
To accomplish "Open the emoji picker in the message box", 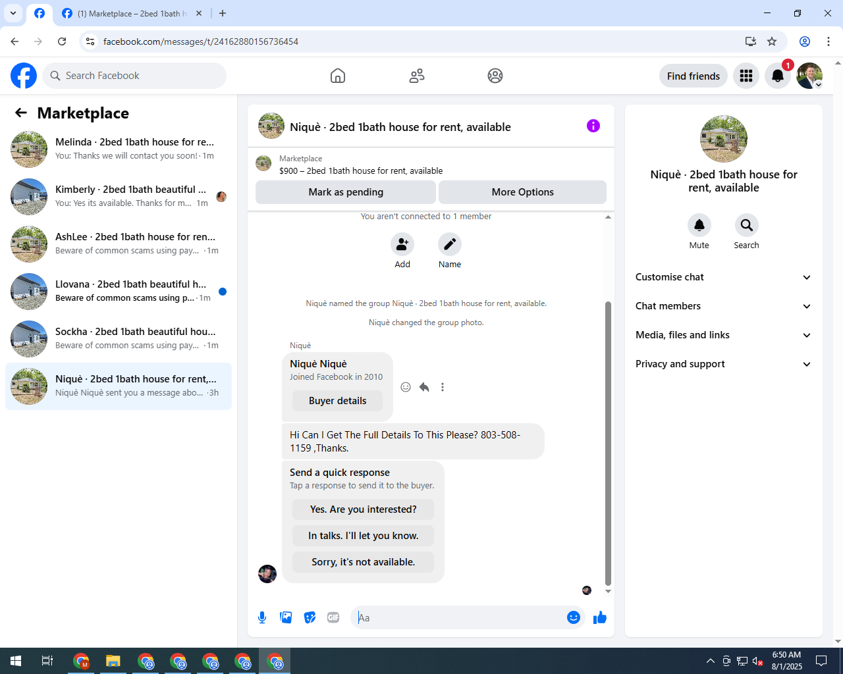I will point(574,617).
